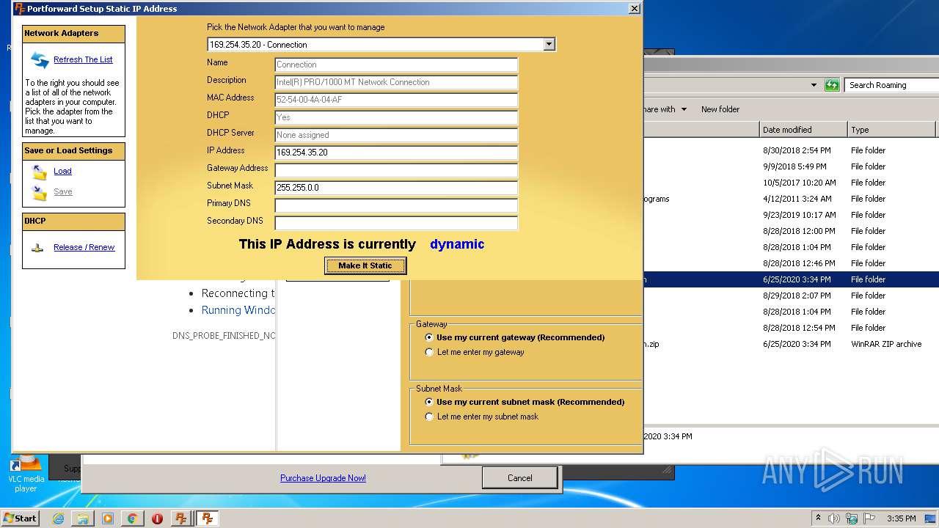Open volume control in system tray
The image size is (939, 528).
point(834,518)
